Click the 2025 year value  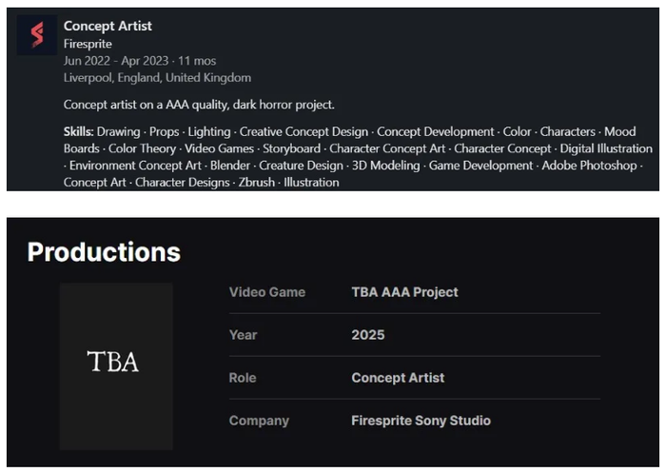click(x=368, y=335)
